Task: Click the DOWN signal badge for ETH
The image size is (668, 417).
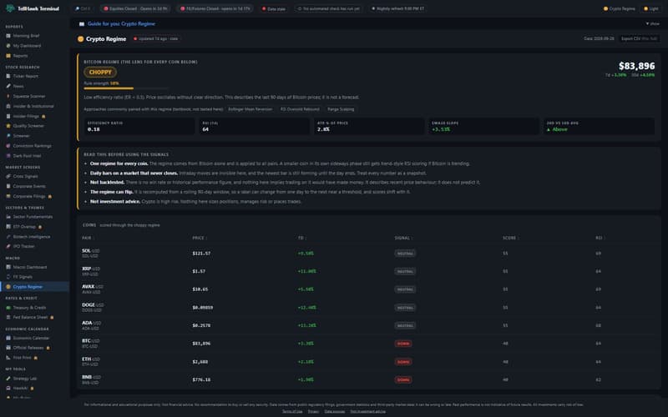Action: (x=403, y=362)
